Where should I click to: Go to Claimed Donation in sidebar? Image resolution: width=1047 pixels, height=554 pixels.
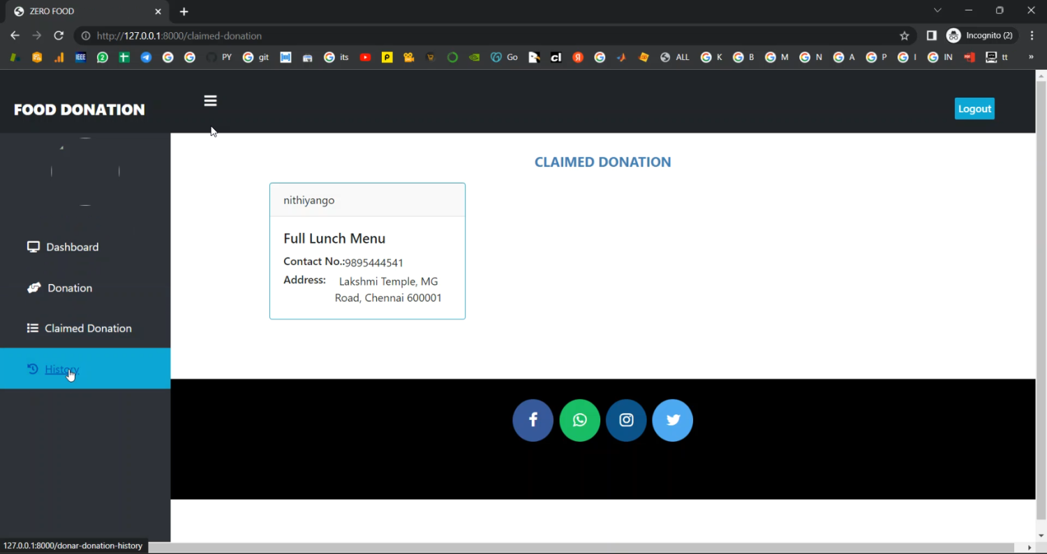pos(88,328)
